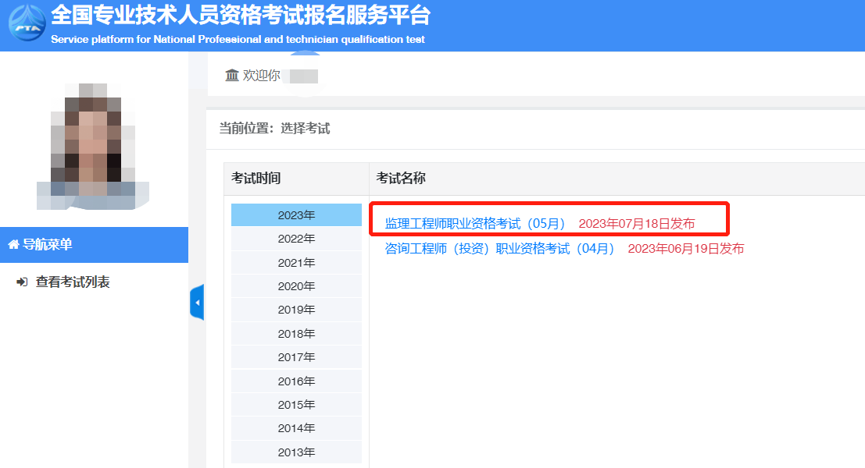Switch to the 2022年 exam year
This screenshot has width=865, height=468.
(x=296, y=239)
